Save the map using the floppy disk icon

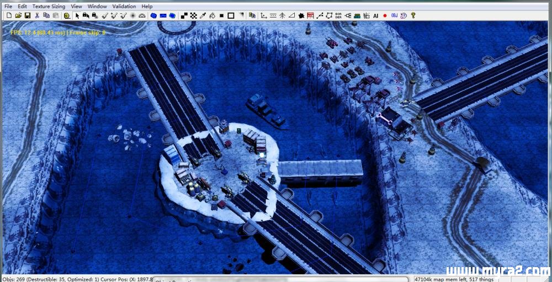[x=27, y=15]
